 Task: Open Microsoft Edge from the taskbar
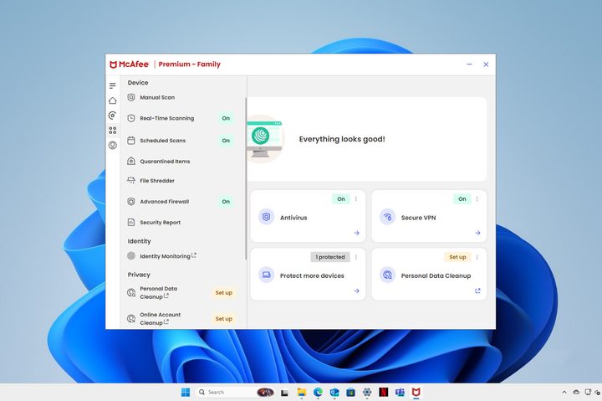318,392
